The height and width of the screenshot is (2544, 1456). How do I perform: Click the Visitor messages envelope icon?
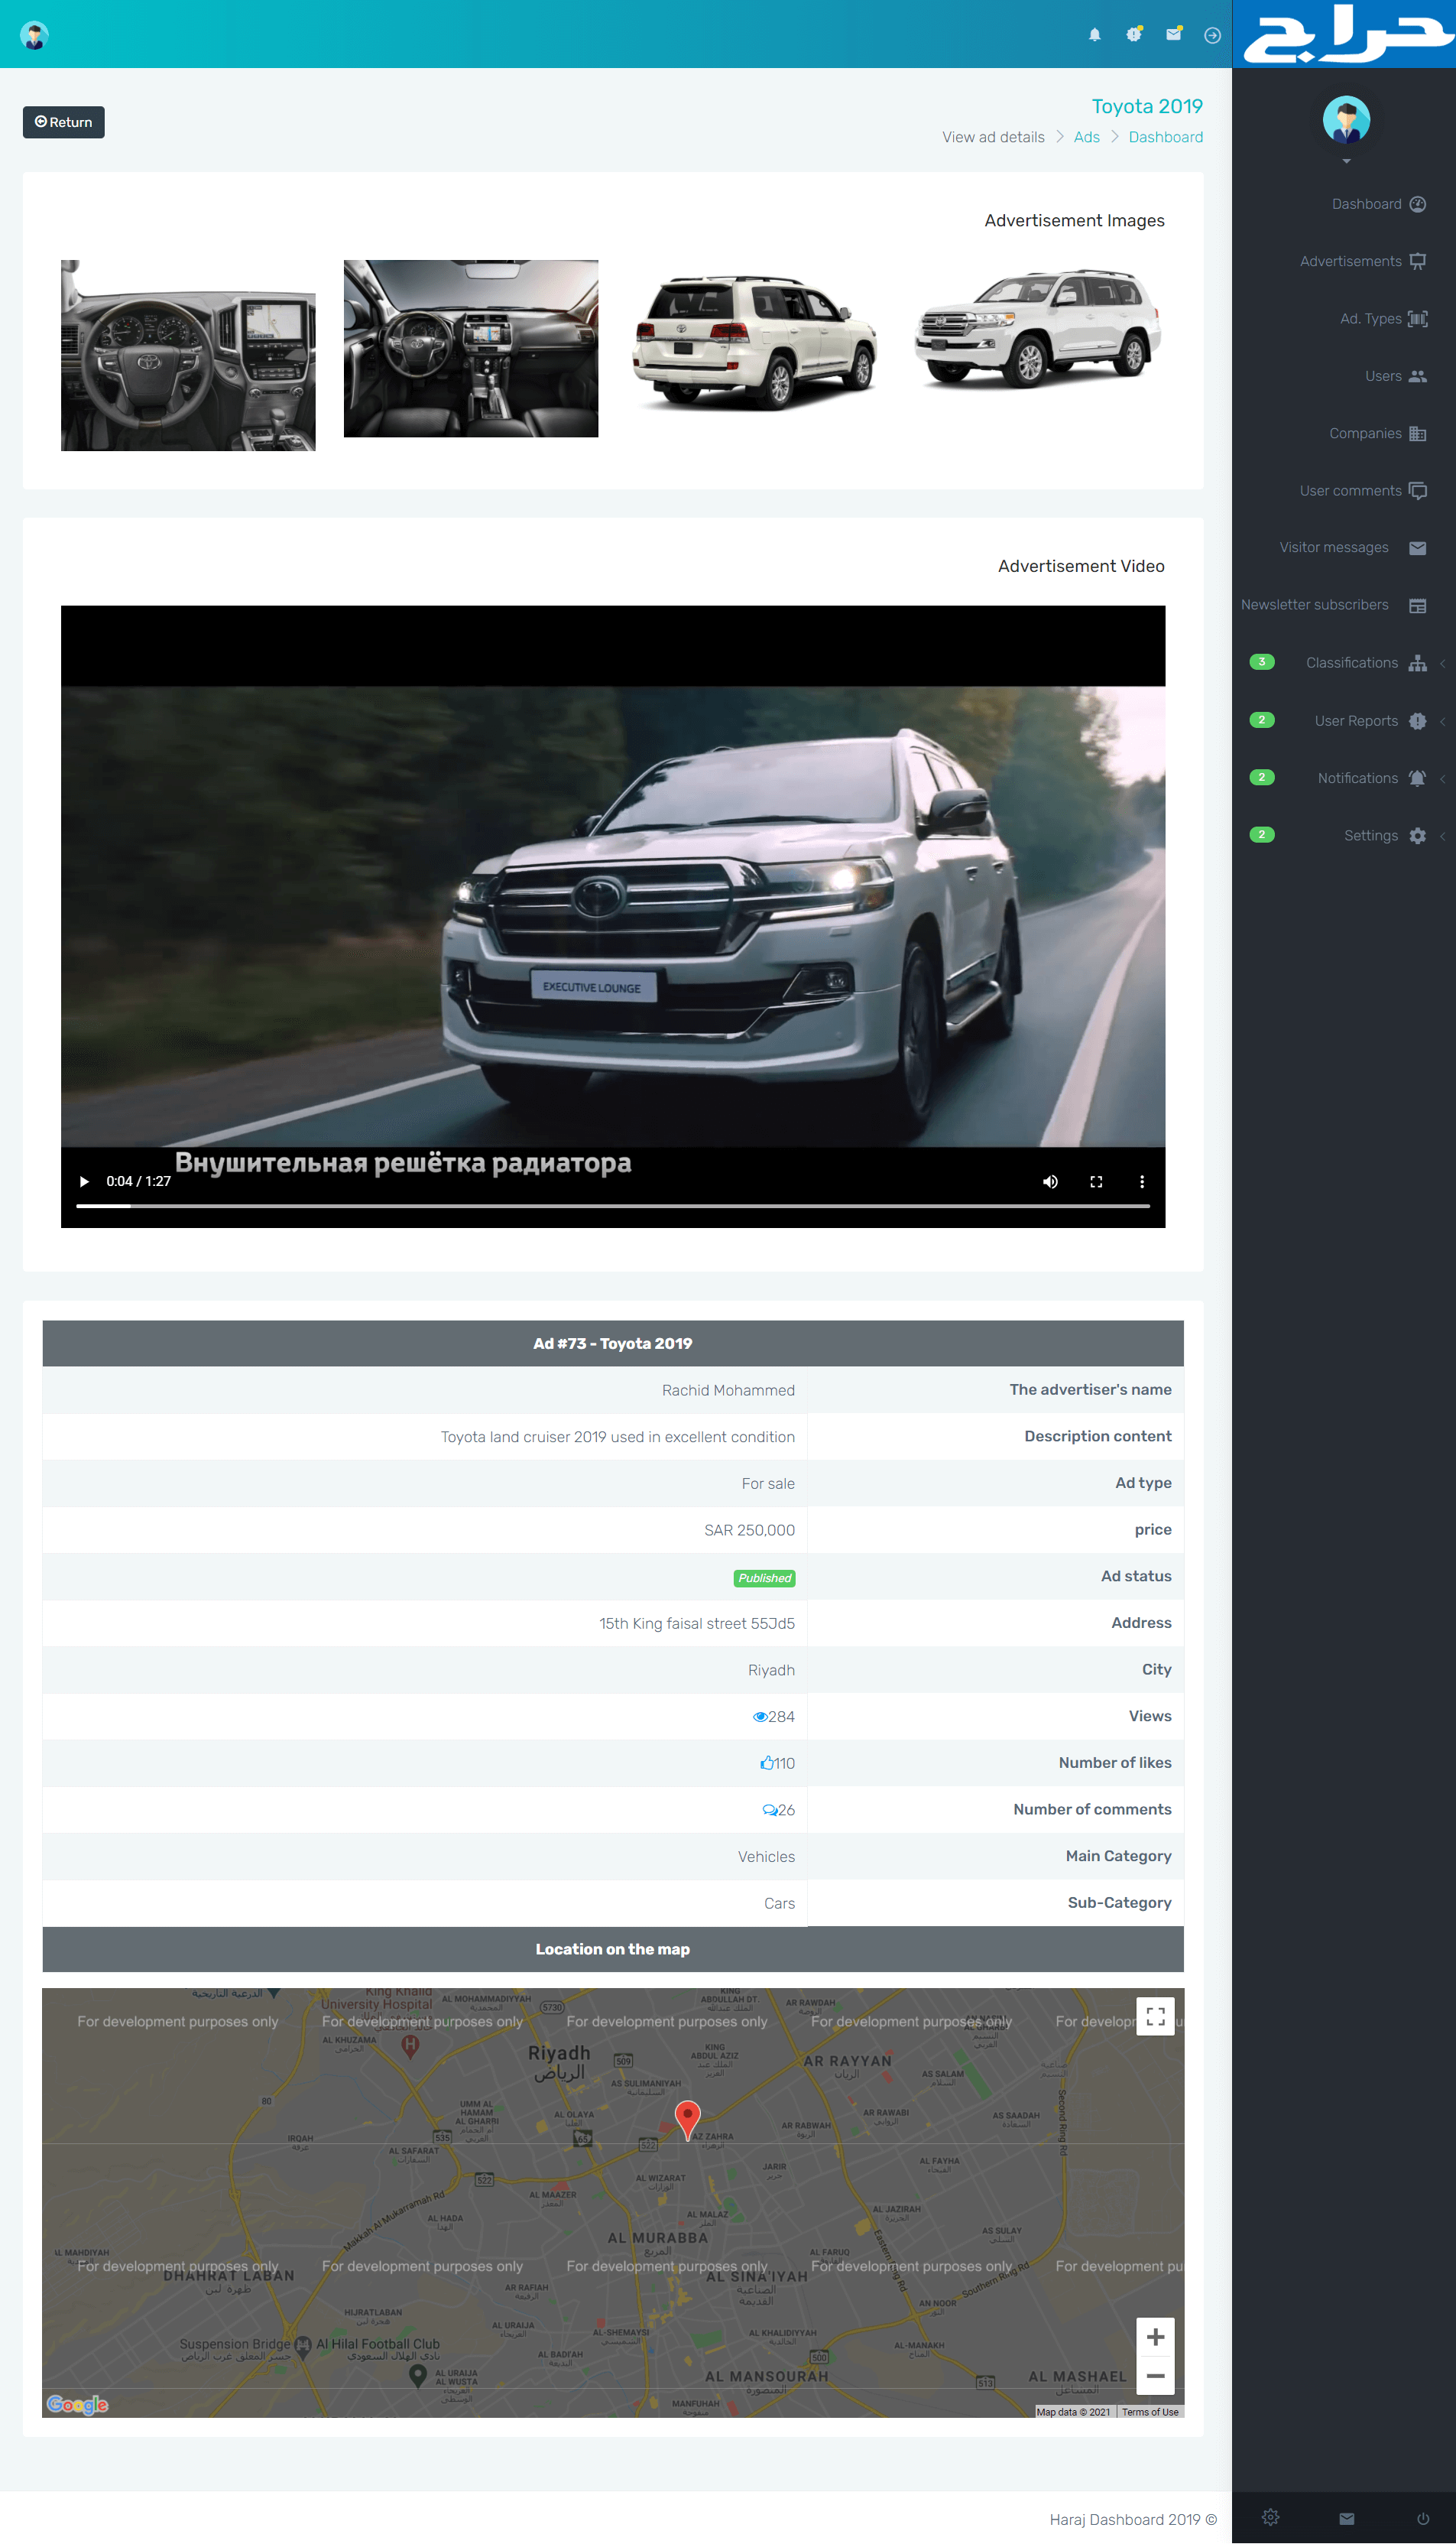tap(1417, 548)
